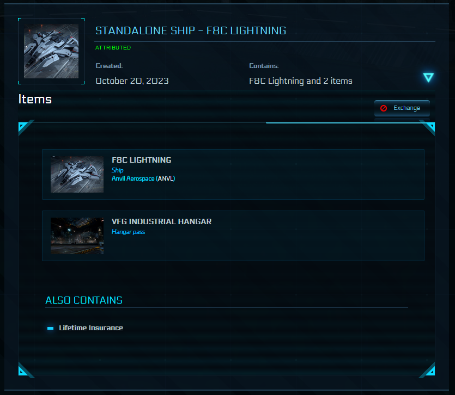Click the ANVL manufacturer code
The width and height of the screenshot is (455, 395).
pyautogui.click(x=166, y=178)
